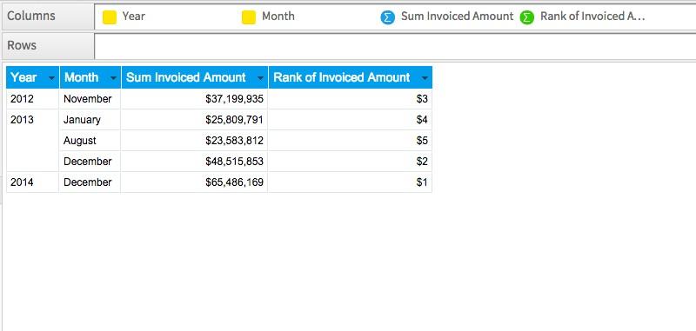The image size is (696, 331).
Task: Click the $65,486,169 amount cell
Action: tap(194, 182)
